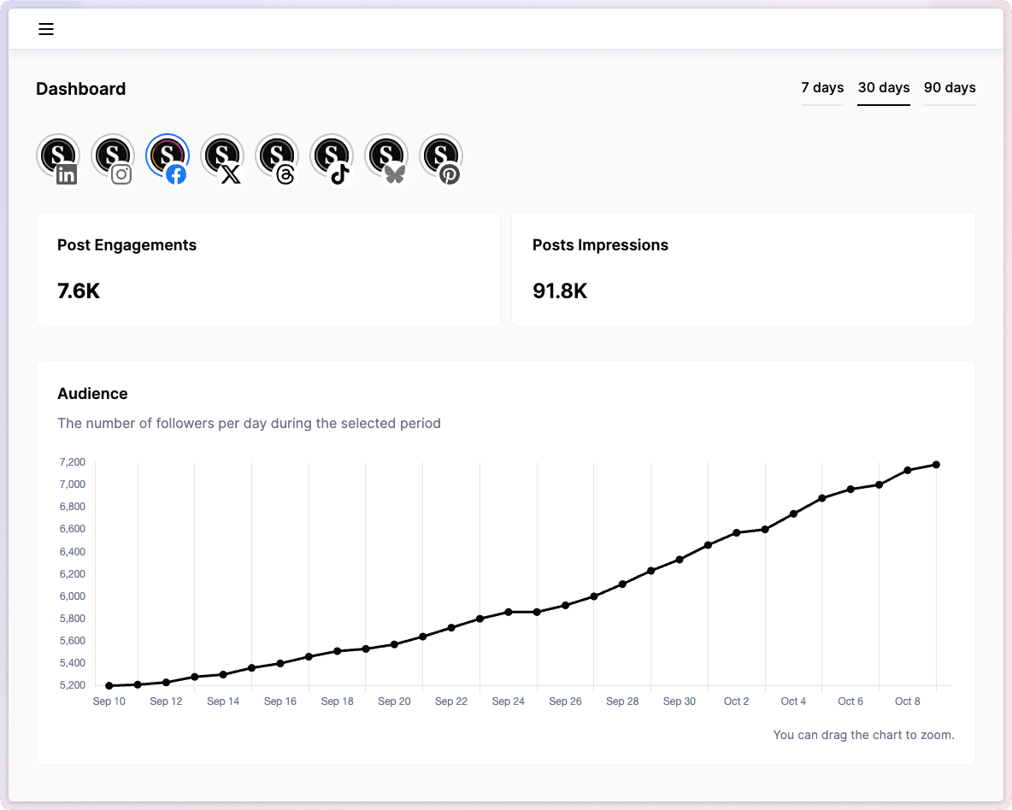Select the Instagram account avatar
The image size is (1012, 810).
[x=113, y=157]
